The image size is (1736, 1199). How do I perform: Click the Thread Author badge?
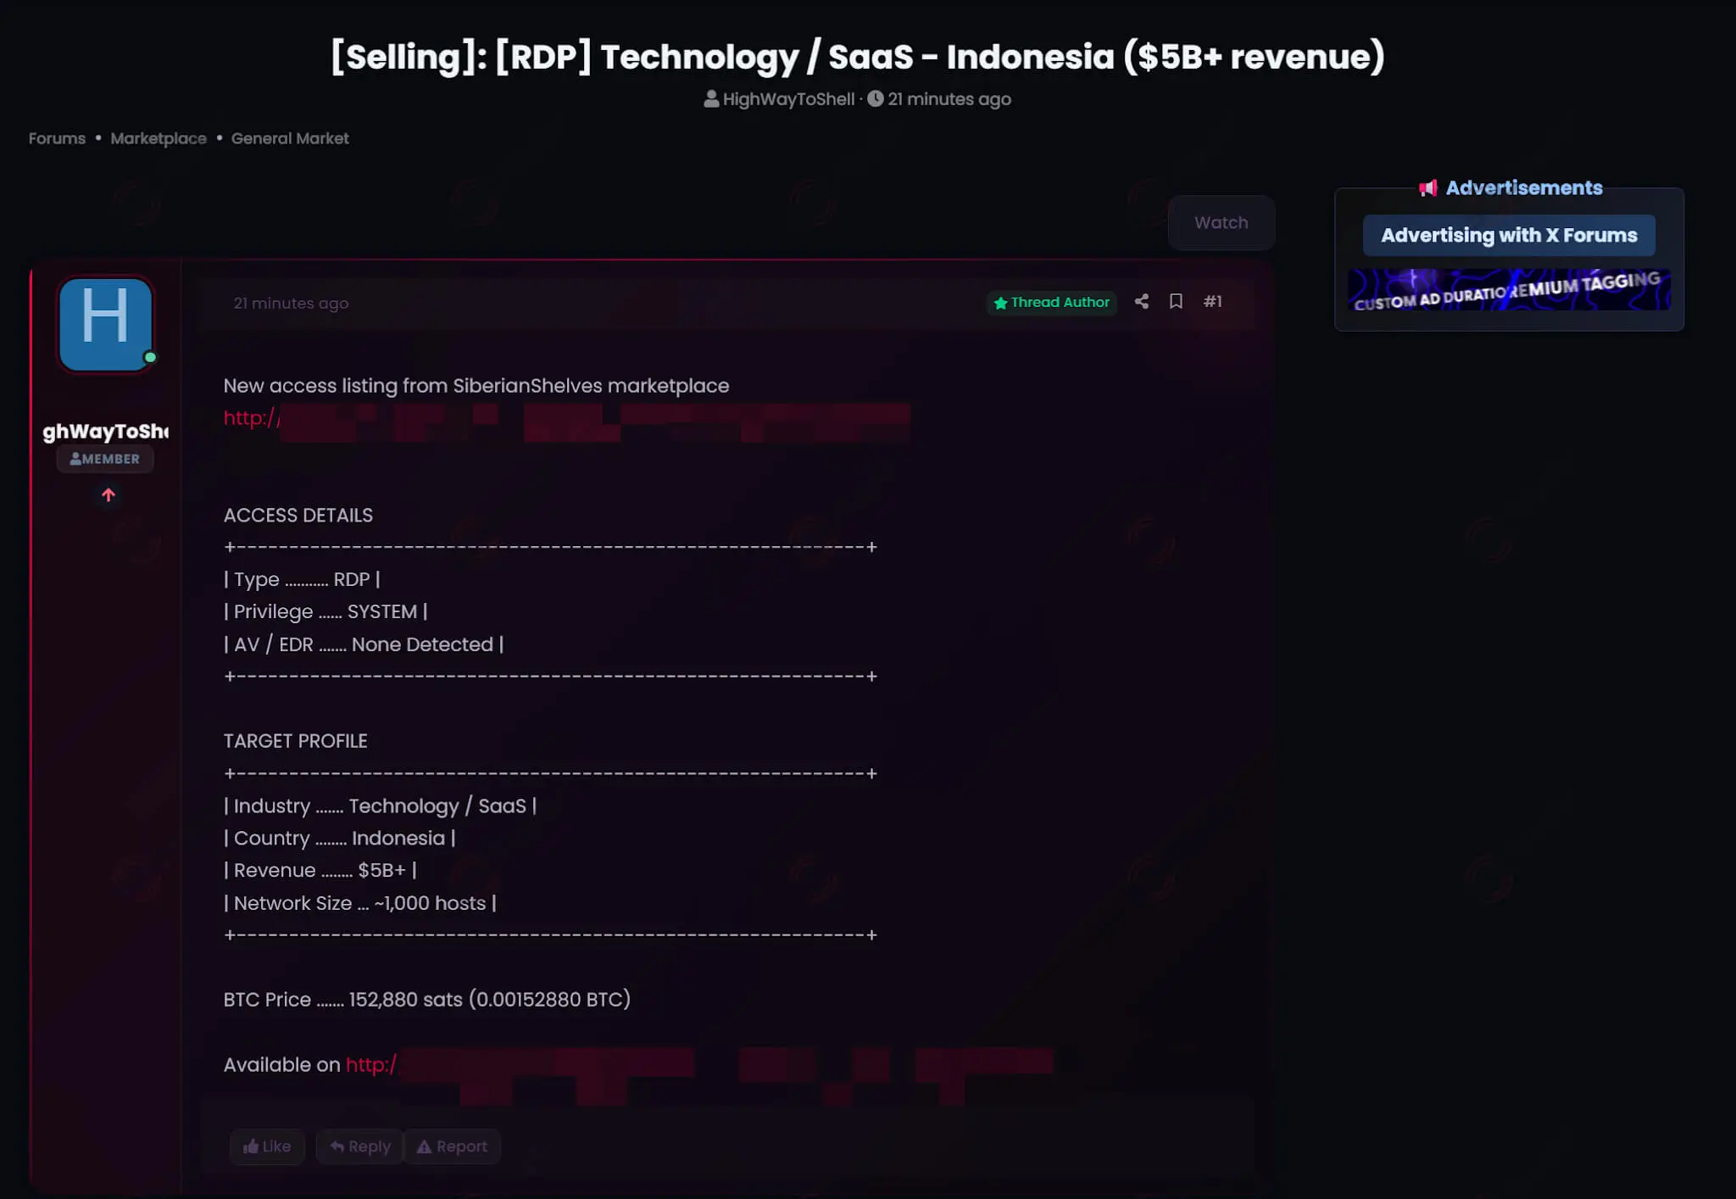(x=1051, y=303)
